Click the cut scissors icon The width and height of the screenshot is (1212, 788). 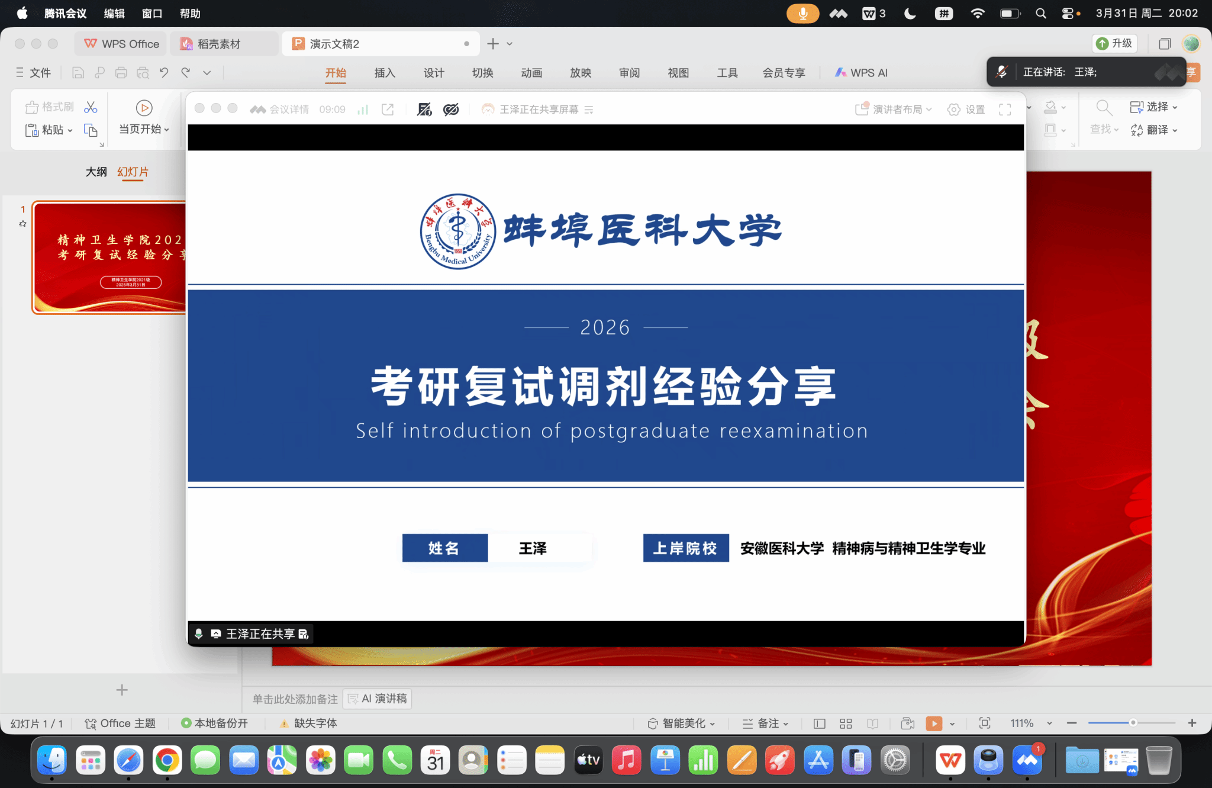point(91,107)
